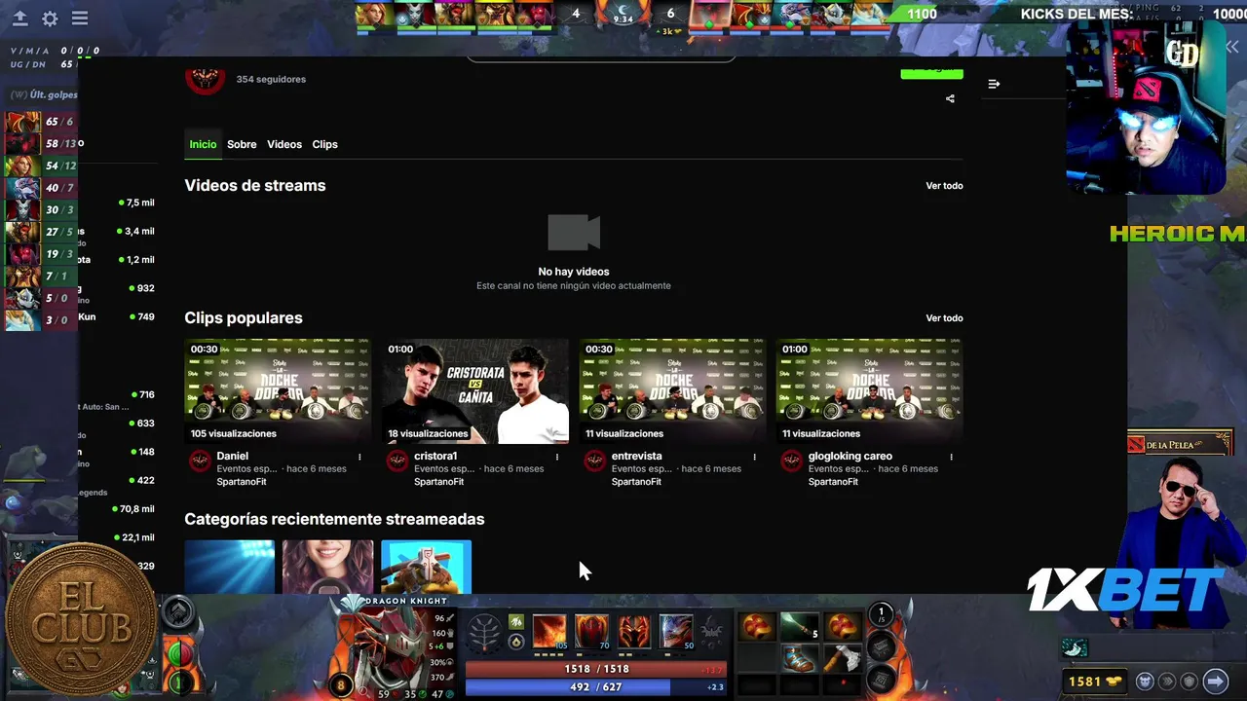Click the avatar next to glogloking careo clip

tap(792, 461)
